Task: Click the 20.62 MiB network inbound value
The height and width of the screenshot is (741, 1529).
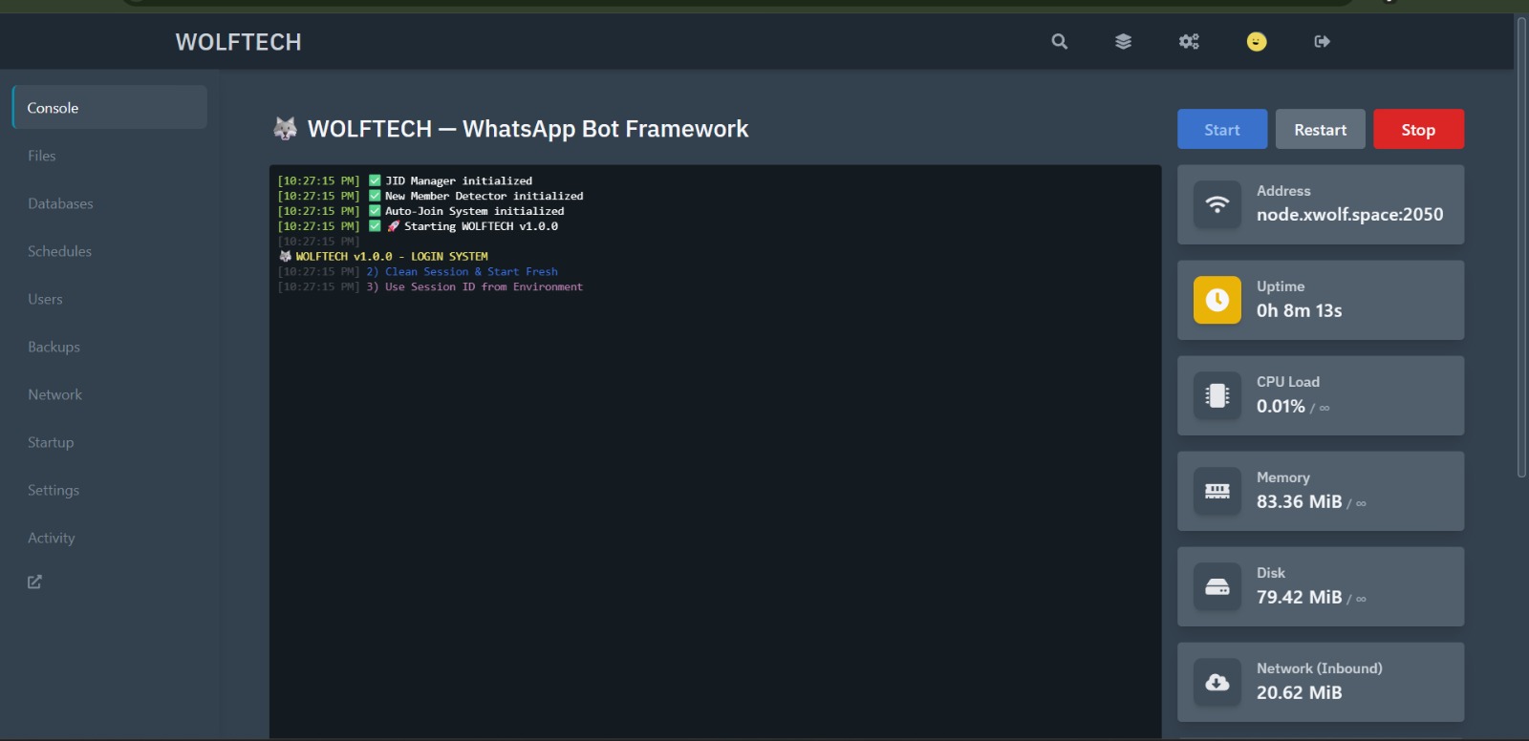Action: point(1299,692)
